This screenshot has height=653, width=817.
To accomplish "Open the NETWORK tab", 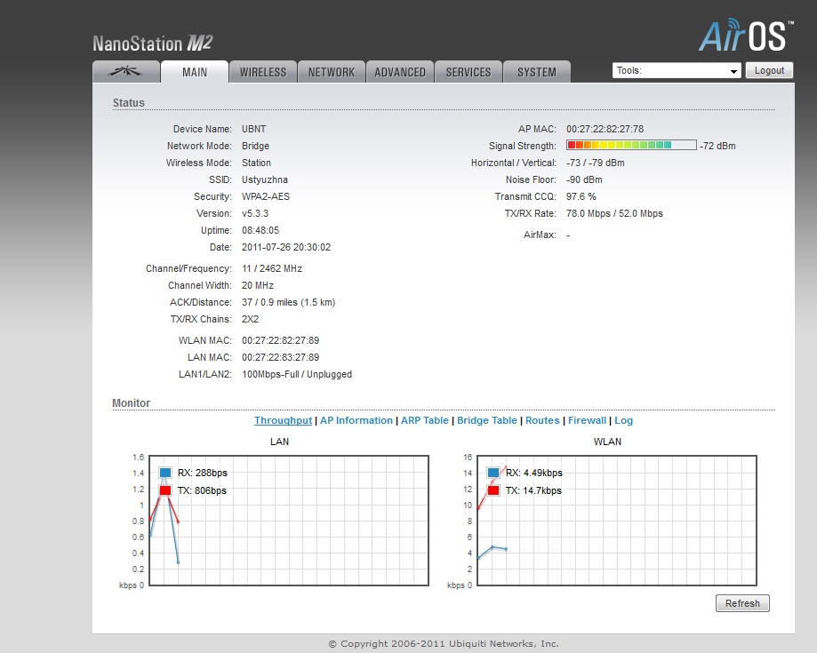I will point(332,72).
